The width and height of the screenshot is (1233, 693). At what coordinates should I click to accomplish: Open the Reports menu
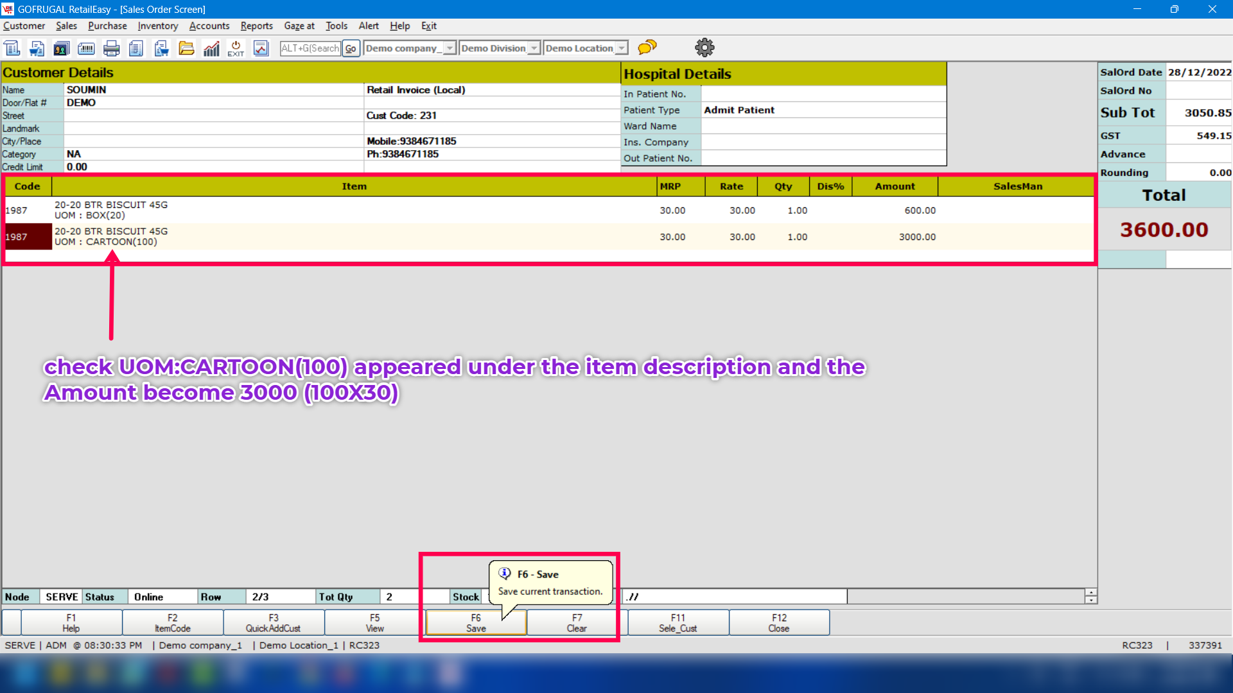(x=256, y=26)
